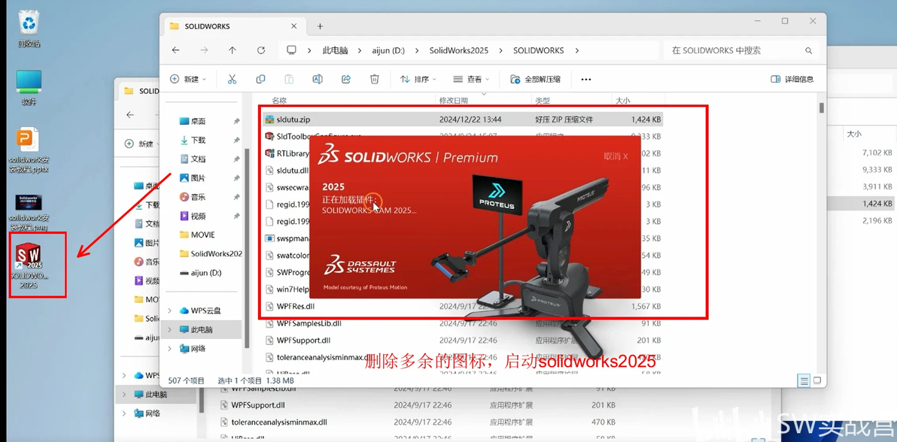Click the Rename icon in Explorer toolbar
The image size is (897, 442).
coord(318,80)
